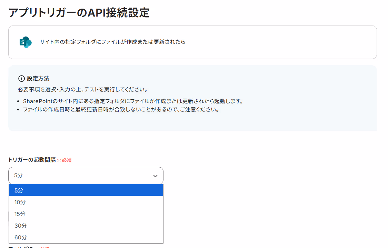Screen dimensions: 388x248
Task: Click the 設定方法 heading text
Action: coord(38,78)
